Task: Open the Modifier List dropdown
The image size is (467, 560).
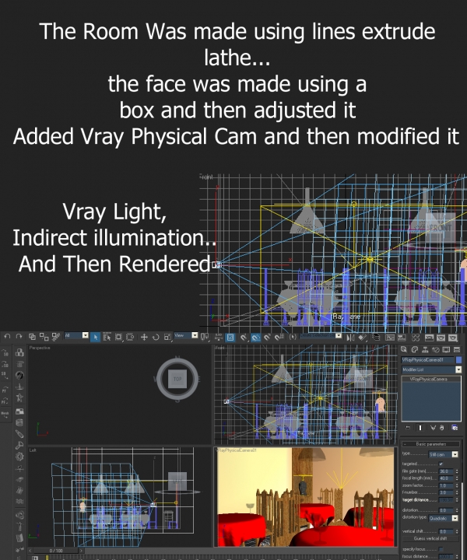Action: coord(431,369)
